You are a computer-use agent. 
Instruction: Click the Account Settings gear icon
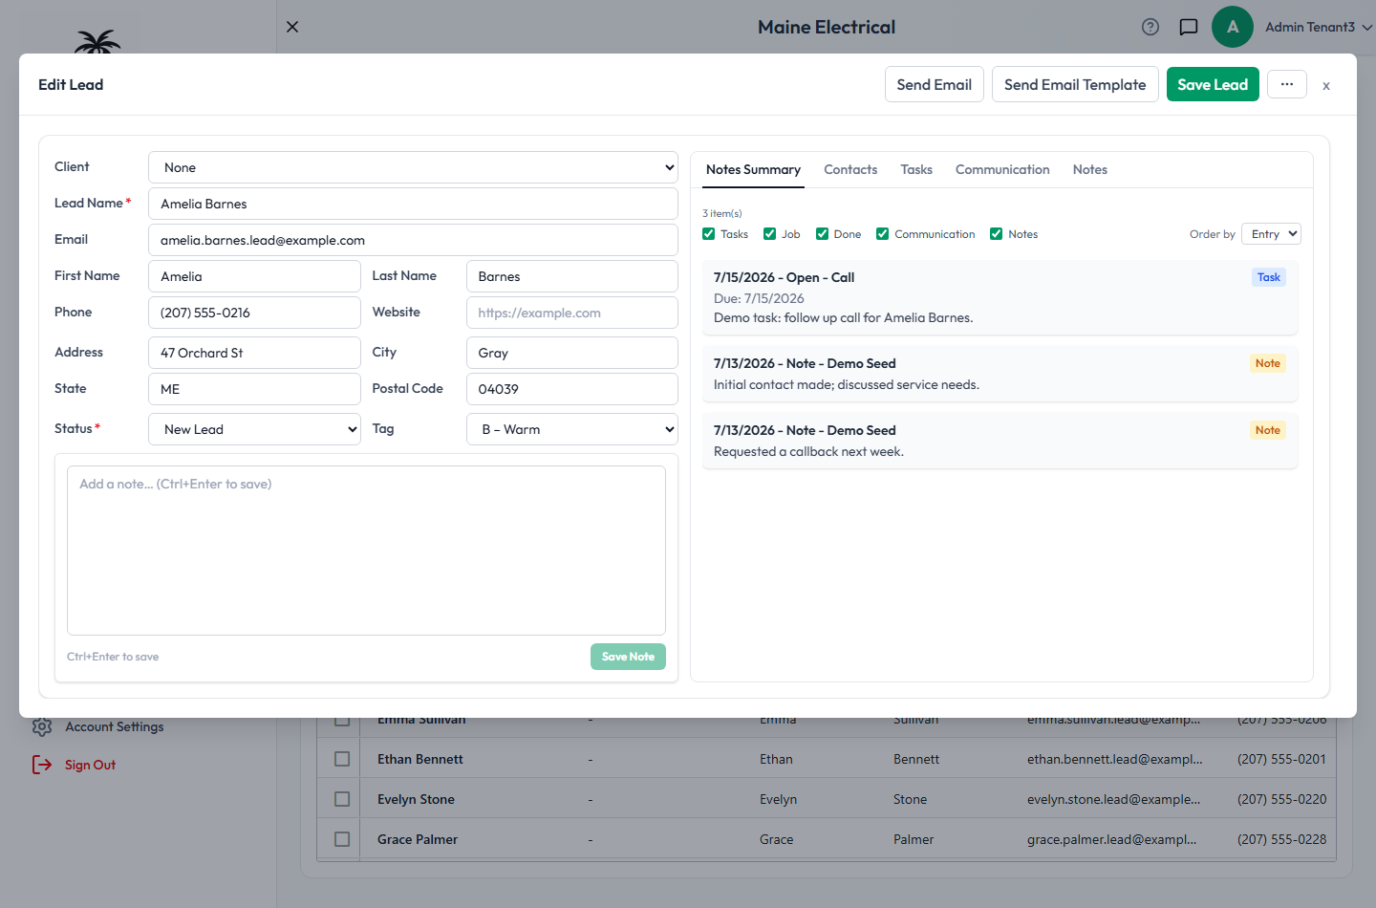tap(42, 726)
